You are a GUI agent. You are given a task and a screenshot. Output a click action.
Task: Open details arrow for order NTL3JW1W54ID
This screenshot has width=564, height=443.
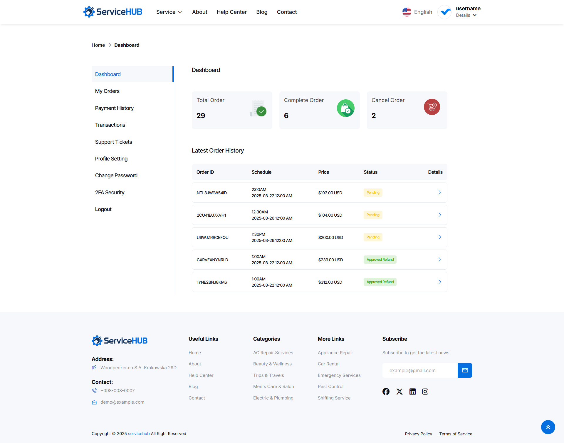point(440,193)
